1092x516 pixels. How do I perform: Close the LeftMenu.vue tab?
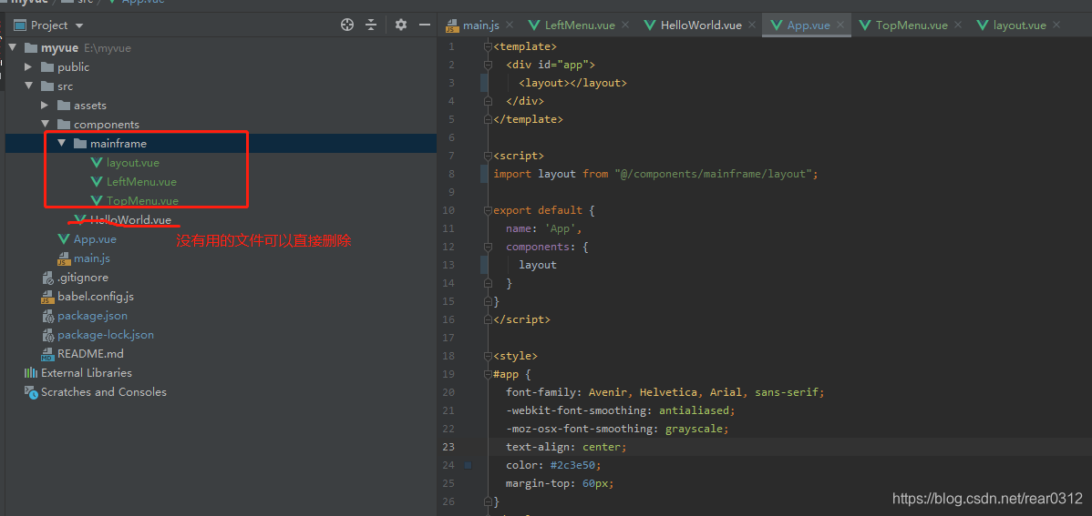tap(625, 25)
